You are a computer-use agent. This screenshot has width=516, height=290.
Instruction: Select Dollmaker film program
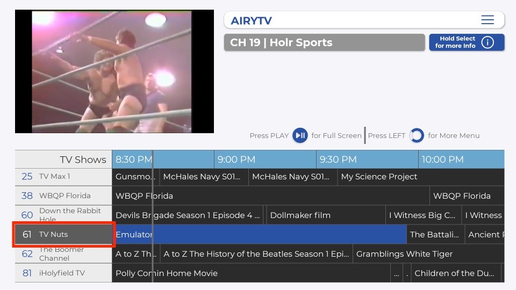pos(326,215)
